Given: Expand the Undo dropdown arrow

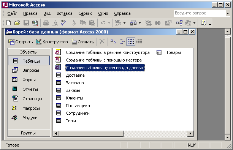Looking at the screenshot, I should click(x=109, y=23).
